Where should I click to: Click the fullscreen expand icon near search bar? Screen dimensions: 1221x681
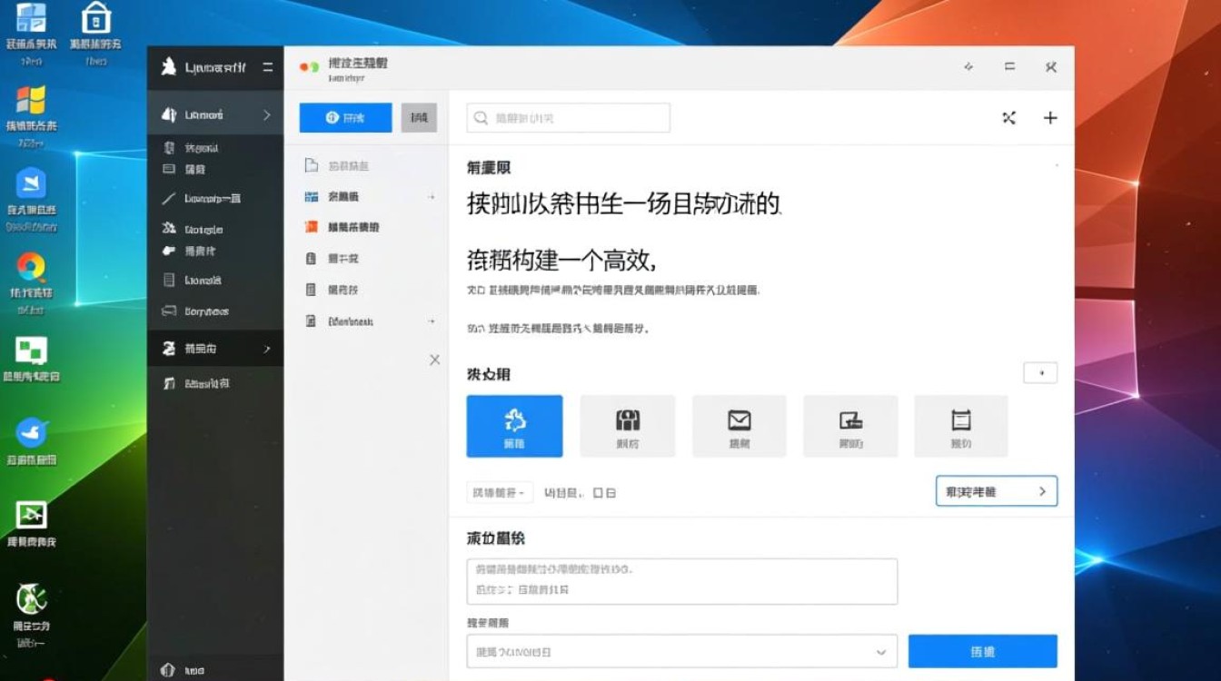(1008, 117)
